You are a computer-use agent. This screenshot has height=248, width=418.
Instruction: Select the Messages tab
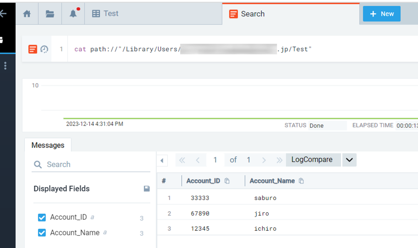(x=48, y=145)
